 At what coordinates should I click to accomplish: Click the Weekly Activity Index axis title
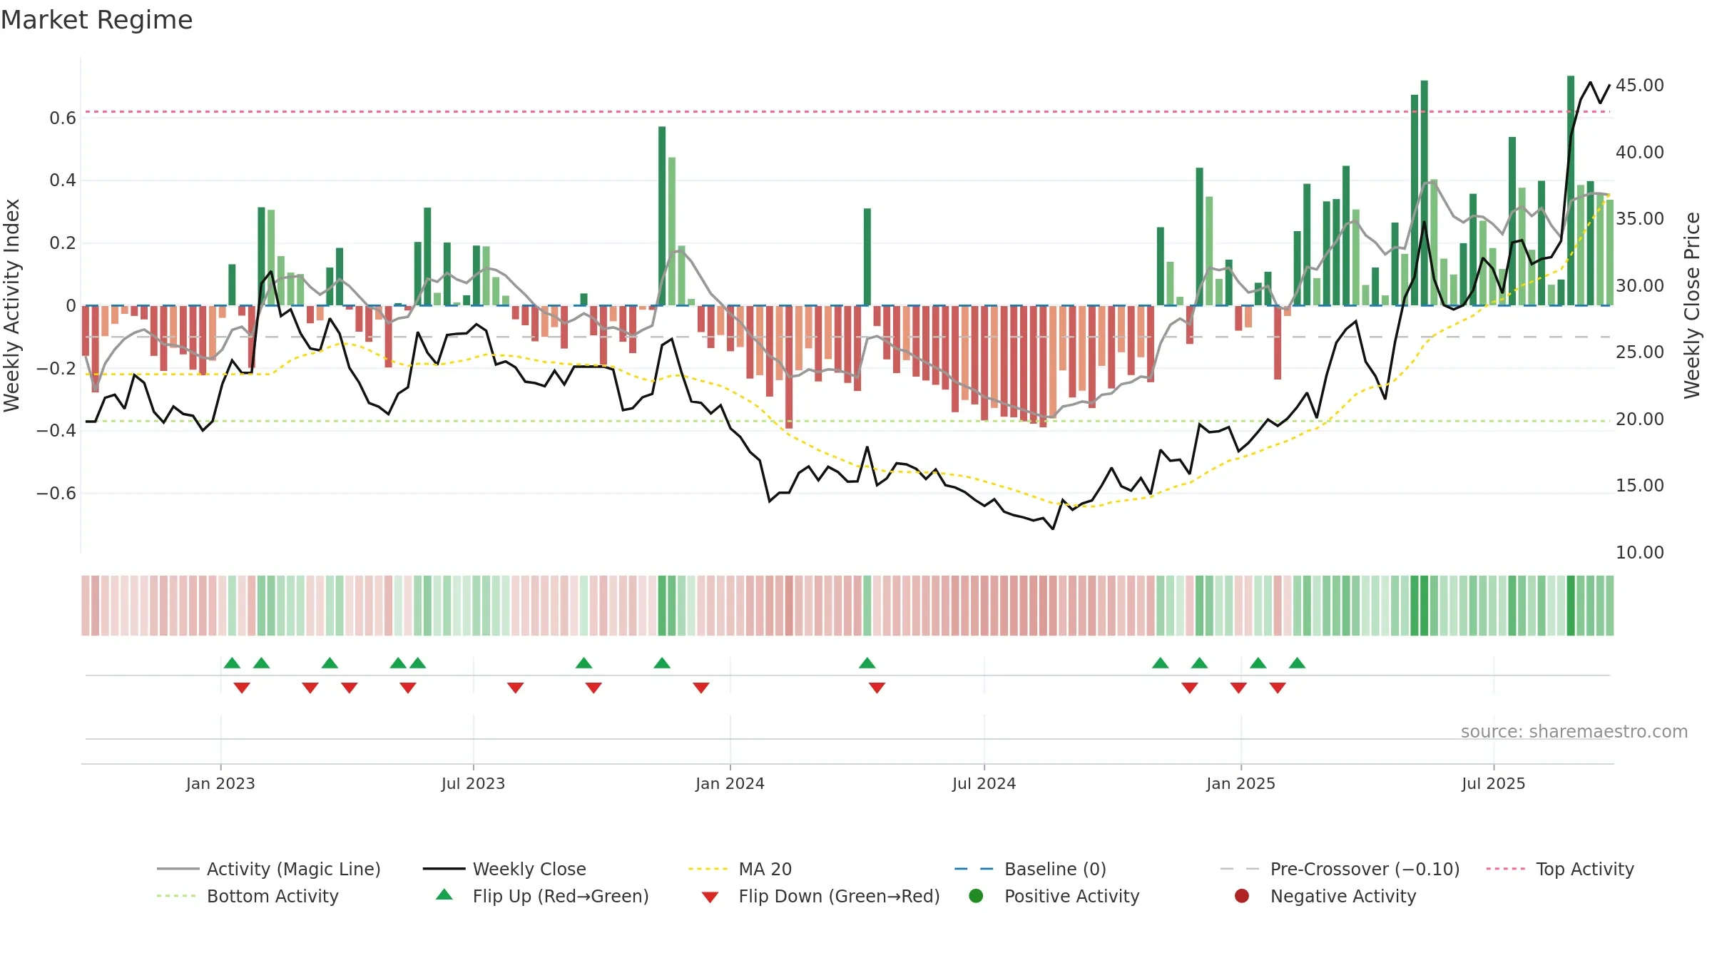click(11, 305)
